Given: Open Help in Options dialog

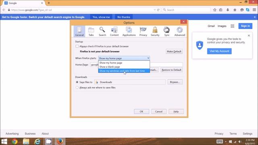Looking at the screenshot, I should coord(176,112).
